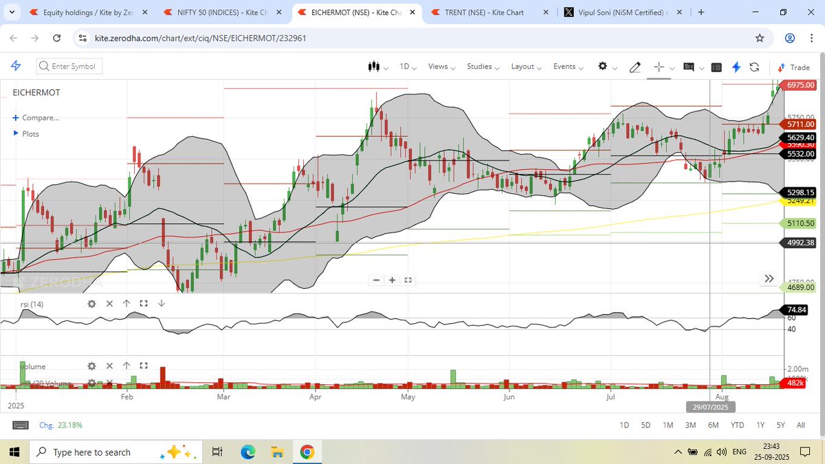Expand the Compare... option

coord(36,118)
